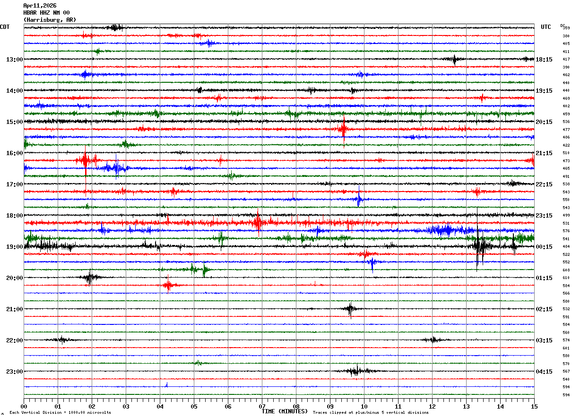The height and width of the screenshot is (419, 572).
Task: Click the "20:15" UTC time label
Action: point(544,122)
